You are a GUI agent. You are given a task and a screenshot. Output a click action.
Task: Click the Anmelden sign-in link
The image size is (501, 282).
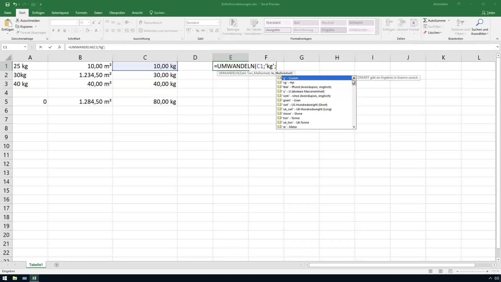[x=440, y=4]
